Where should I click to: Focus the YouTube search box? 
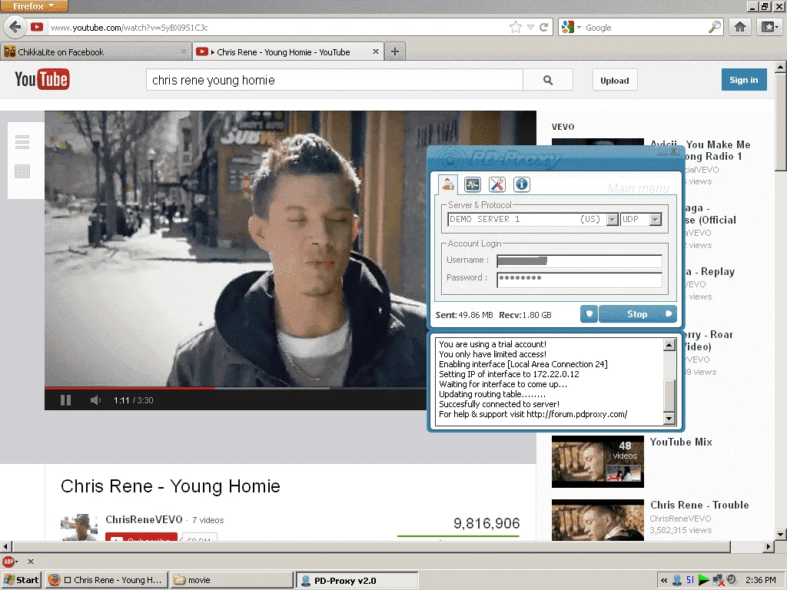pos(334,80)
